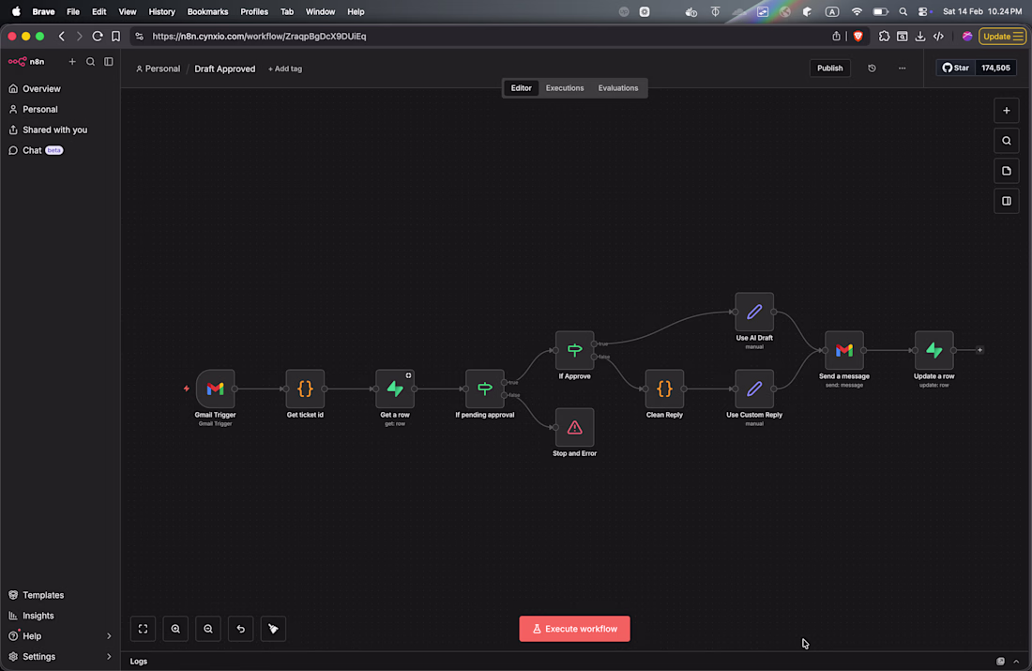Click Brave Shields icon

(x=857, y=37)
